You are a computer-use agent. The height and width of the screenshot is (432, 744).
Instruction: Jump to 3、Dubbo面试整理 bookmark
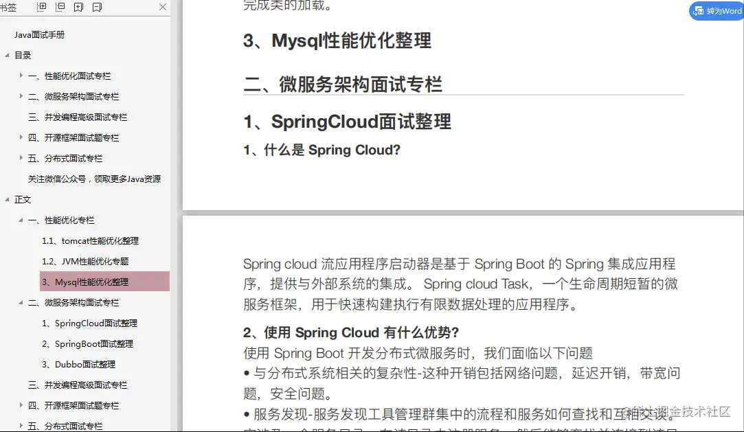point(79,364)
